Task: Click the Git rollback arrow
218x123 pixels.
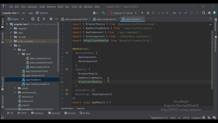Action: pos(197,13)
